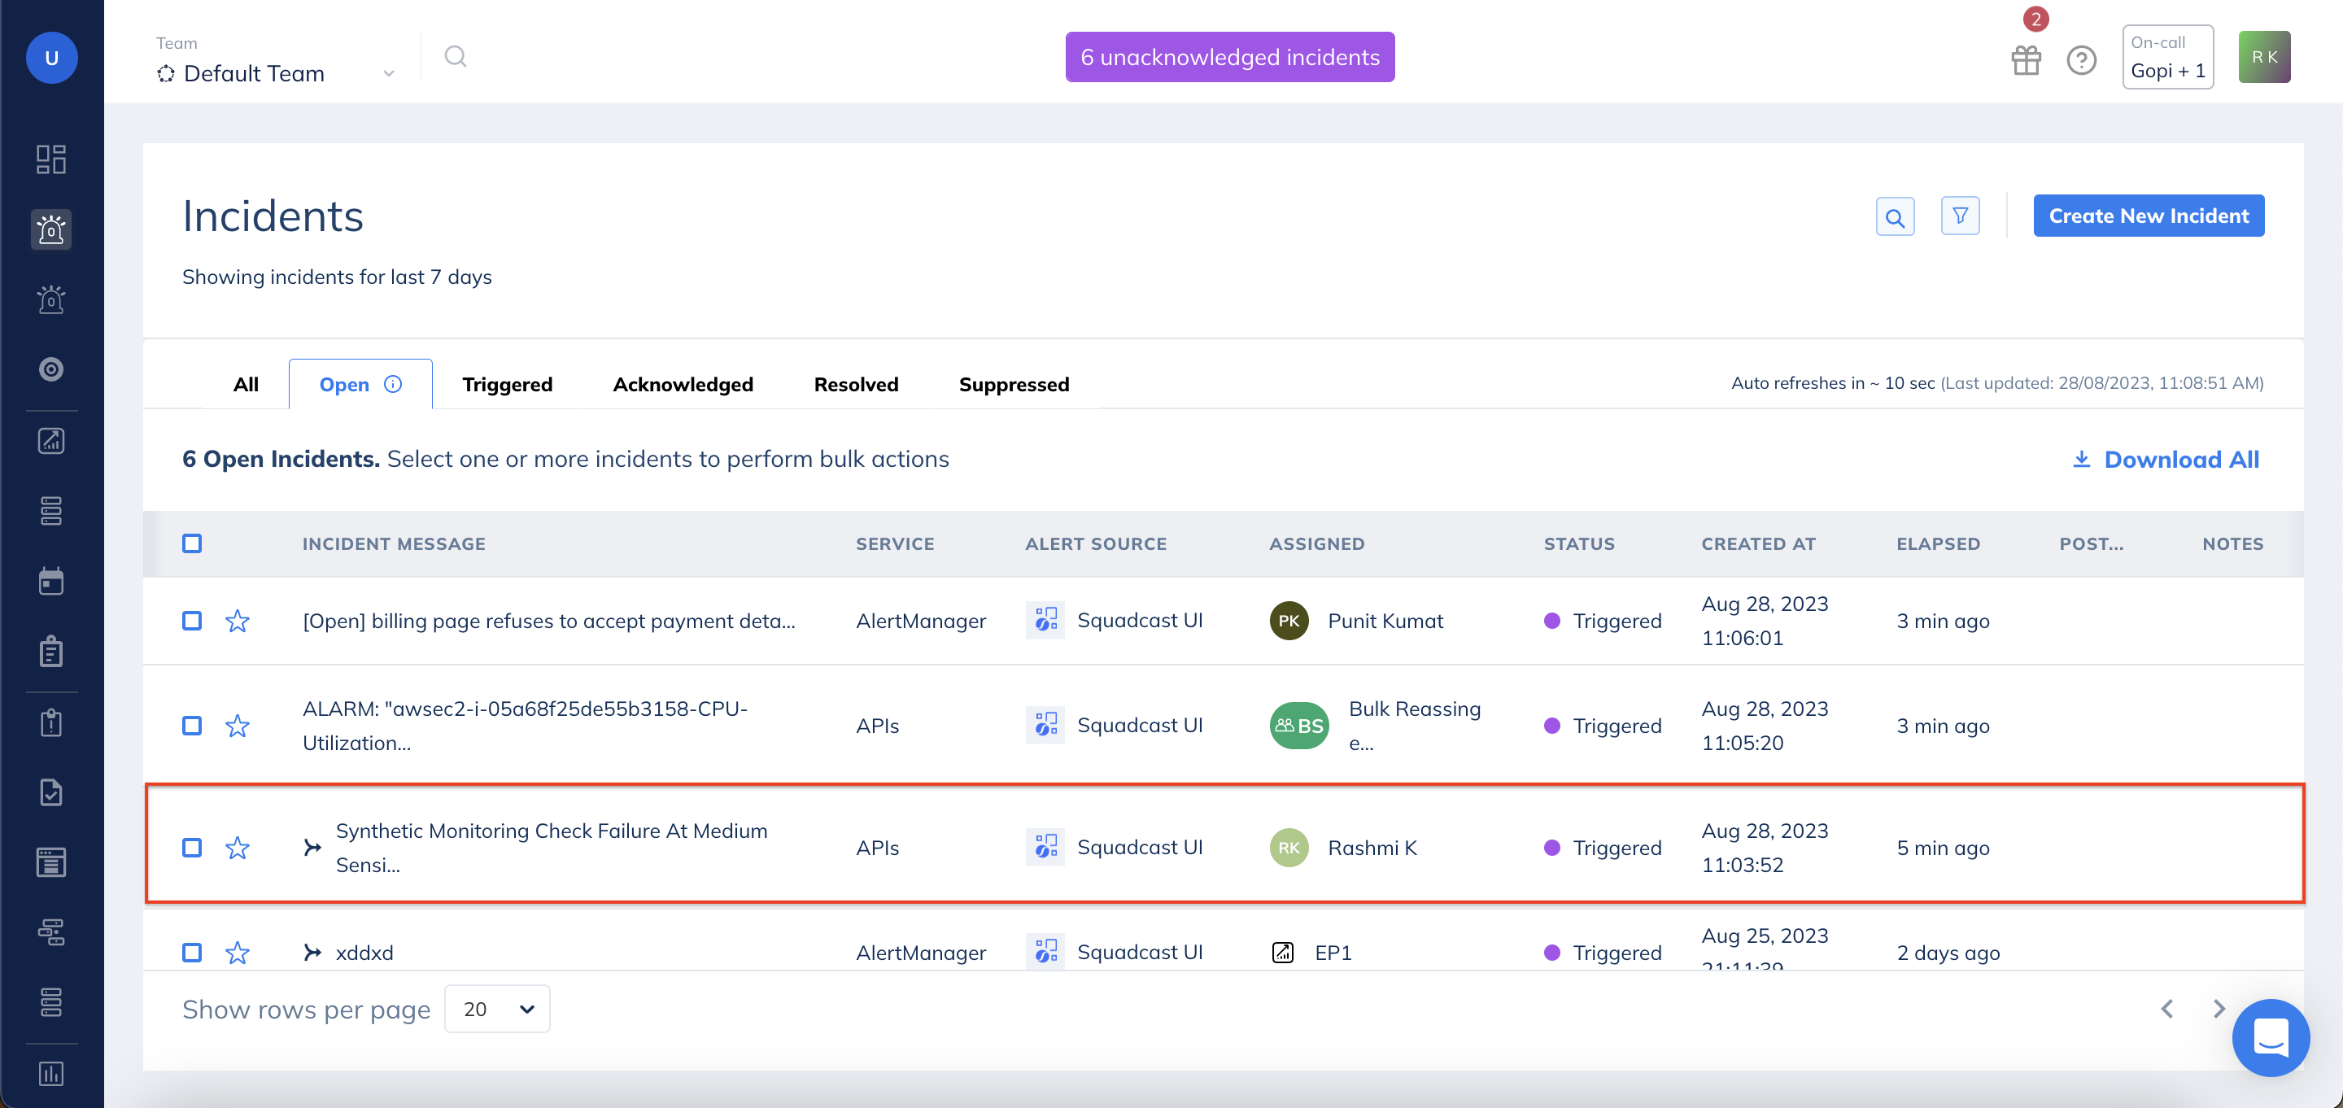
Task: Open the search magnifier above the incident list
Action: pos(1895,216)
